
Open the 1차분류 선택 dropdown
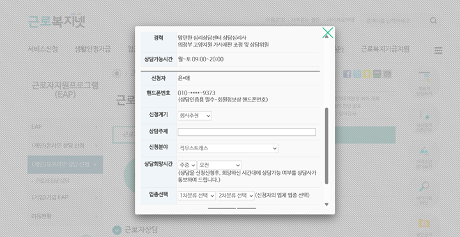[197, 195]
